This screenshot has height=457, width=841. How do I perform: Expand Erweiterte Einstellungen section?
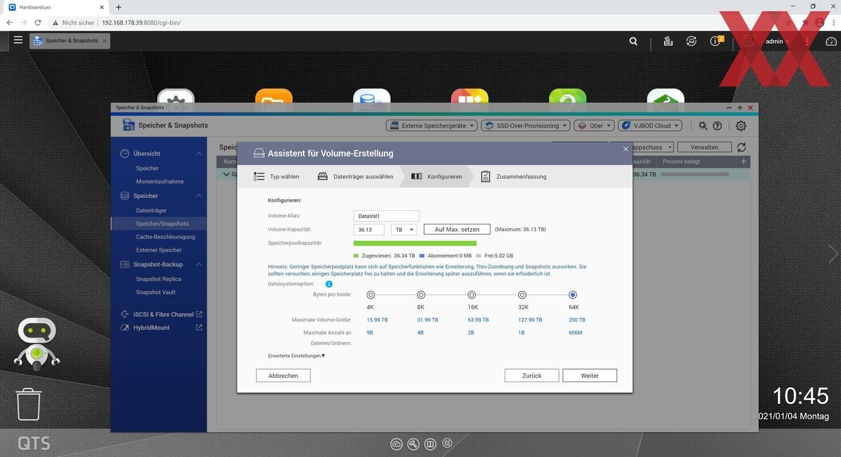click(296, 356)
